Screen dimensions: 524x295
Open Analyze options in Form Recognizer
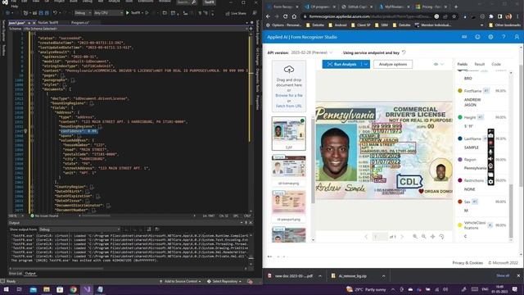pos(393,64)
